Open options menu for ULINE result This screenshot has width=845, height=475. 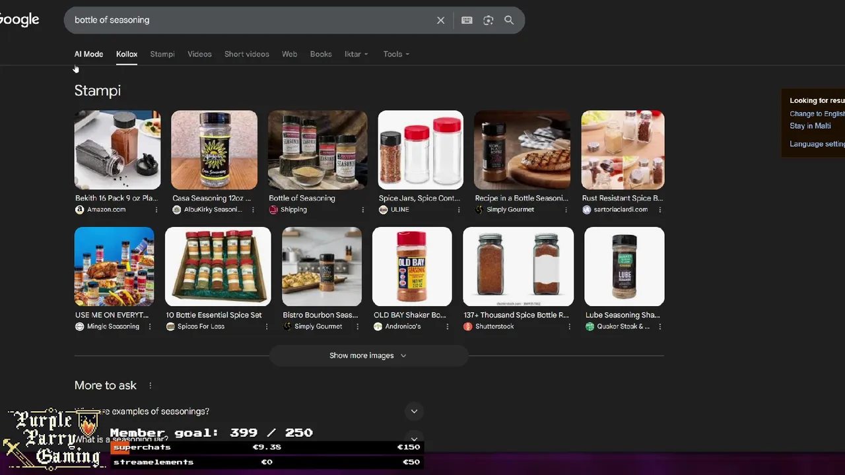459,210
